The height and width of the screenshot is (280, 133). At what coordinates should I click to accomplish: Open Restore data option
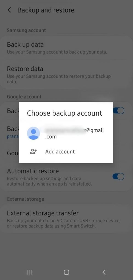click(66, 74)
